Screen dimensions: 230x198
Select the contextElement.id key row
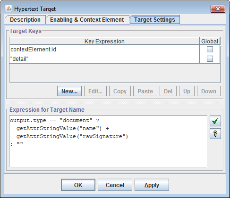click(x=104, y=49)
